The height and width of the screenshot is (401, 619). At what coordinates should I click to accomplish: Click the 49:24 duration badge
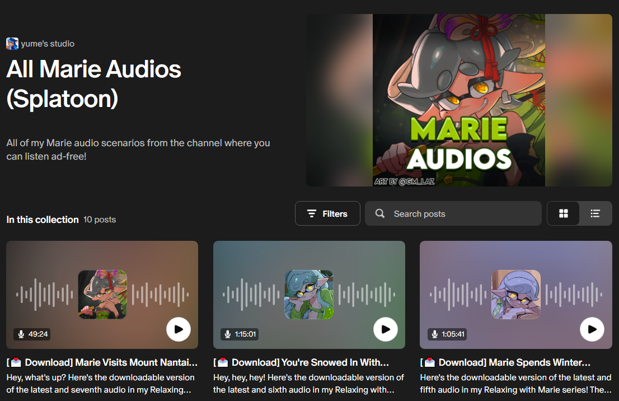click(32, 334)
